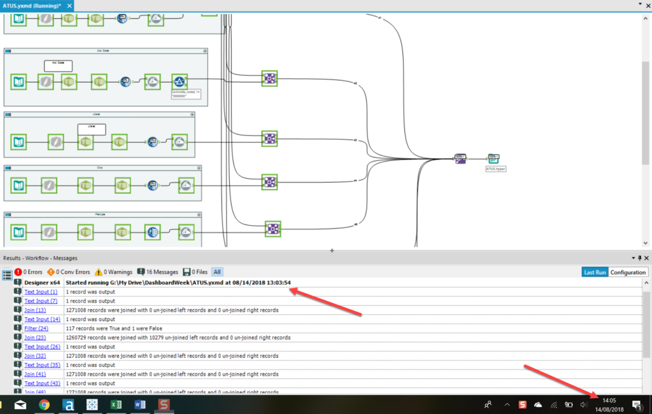Click '117 records were True and 1 were False'
Image resolution: width=652 pixels, height=414 pixels.
pos(114,328)
